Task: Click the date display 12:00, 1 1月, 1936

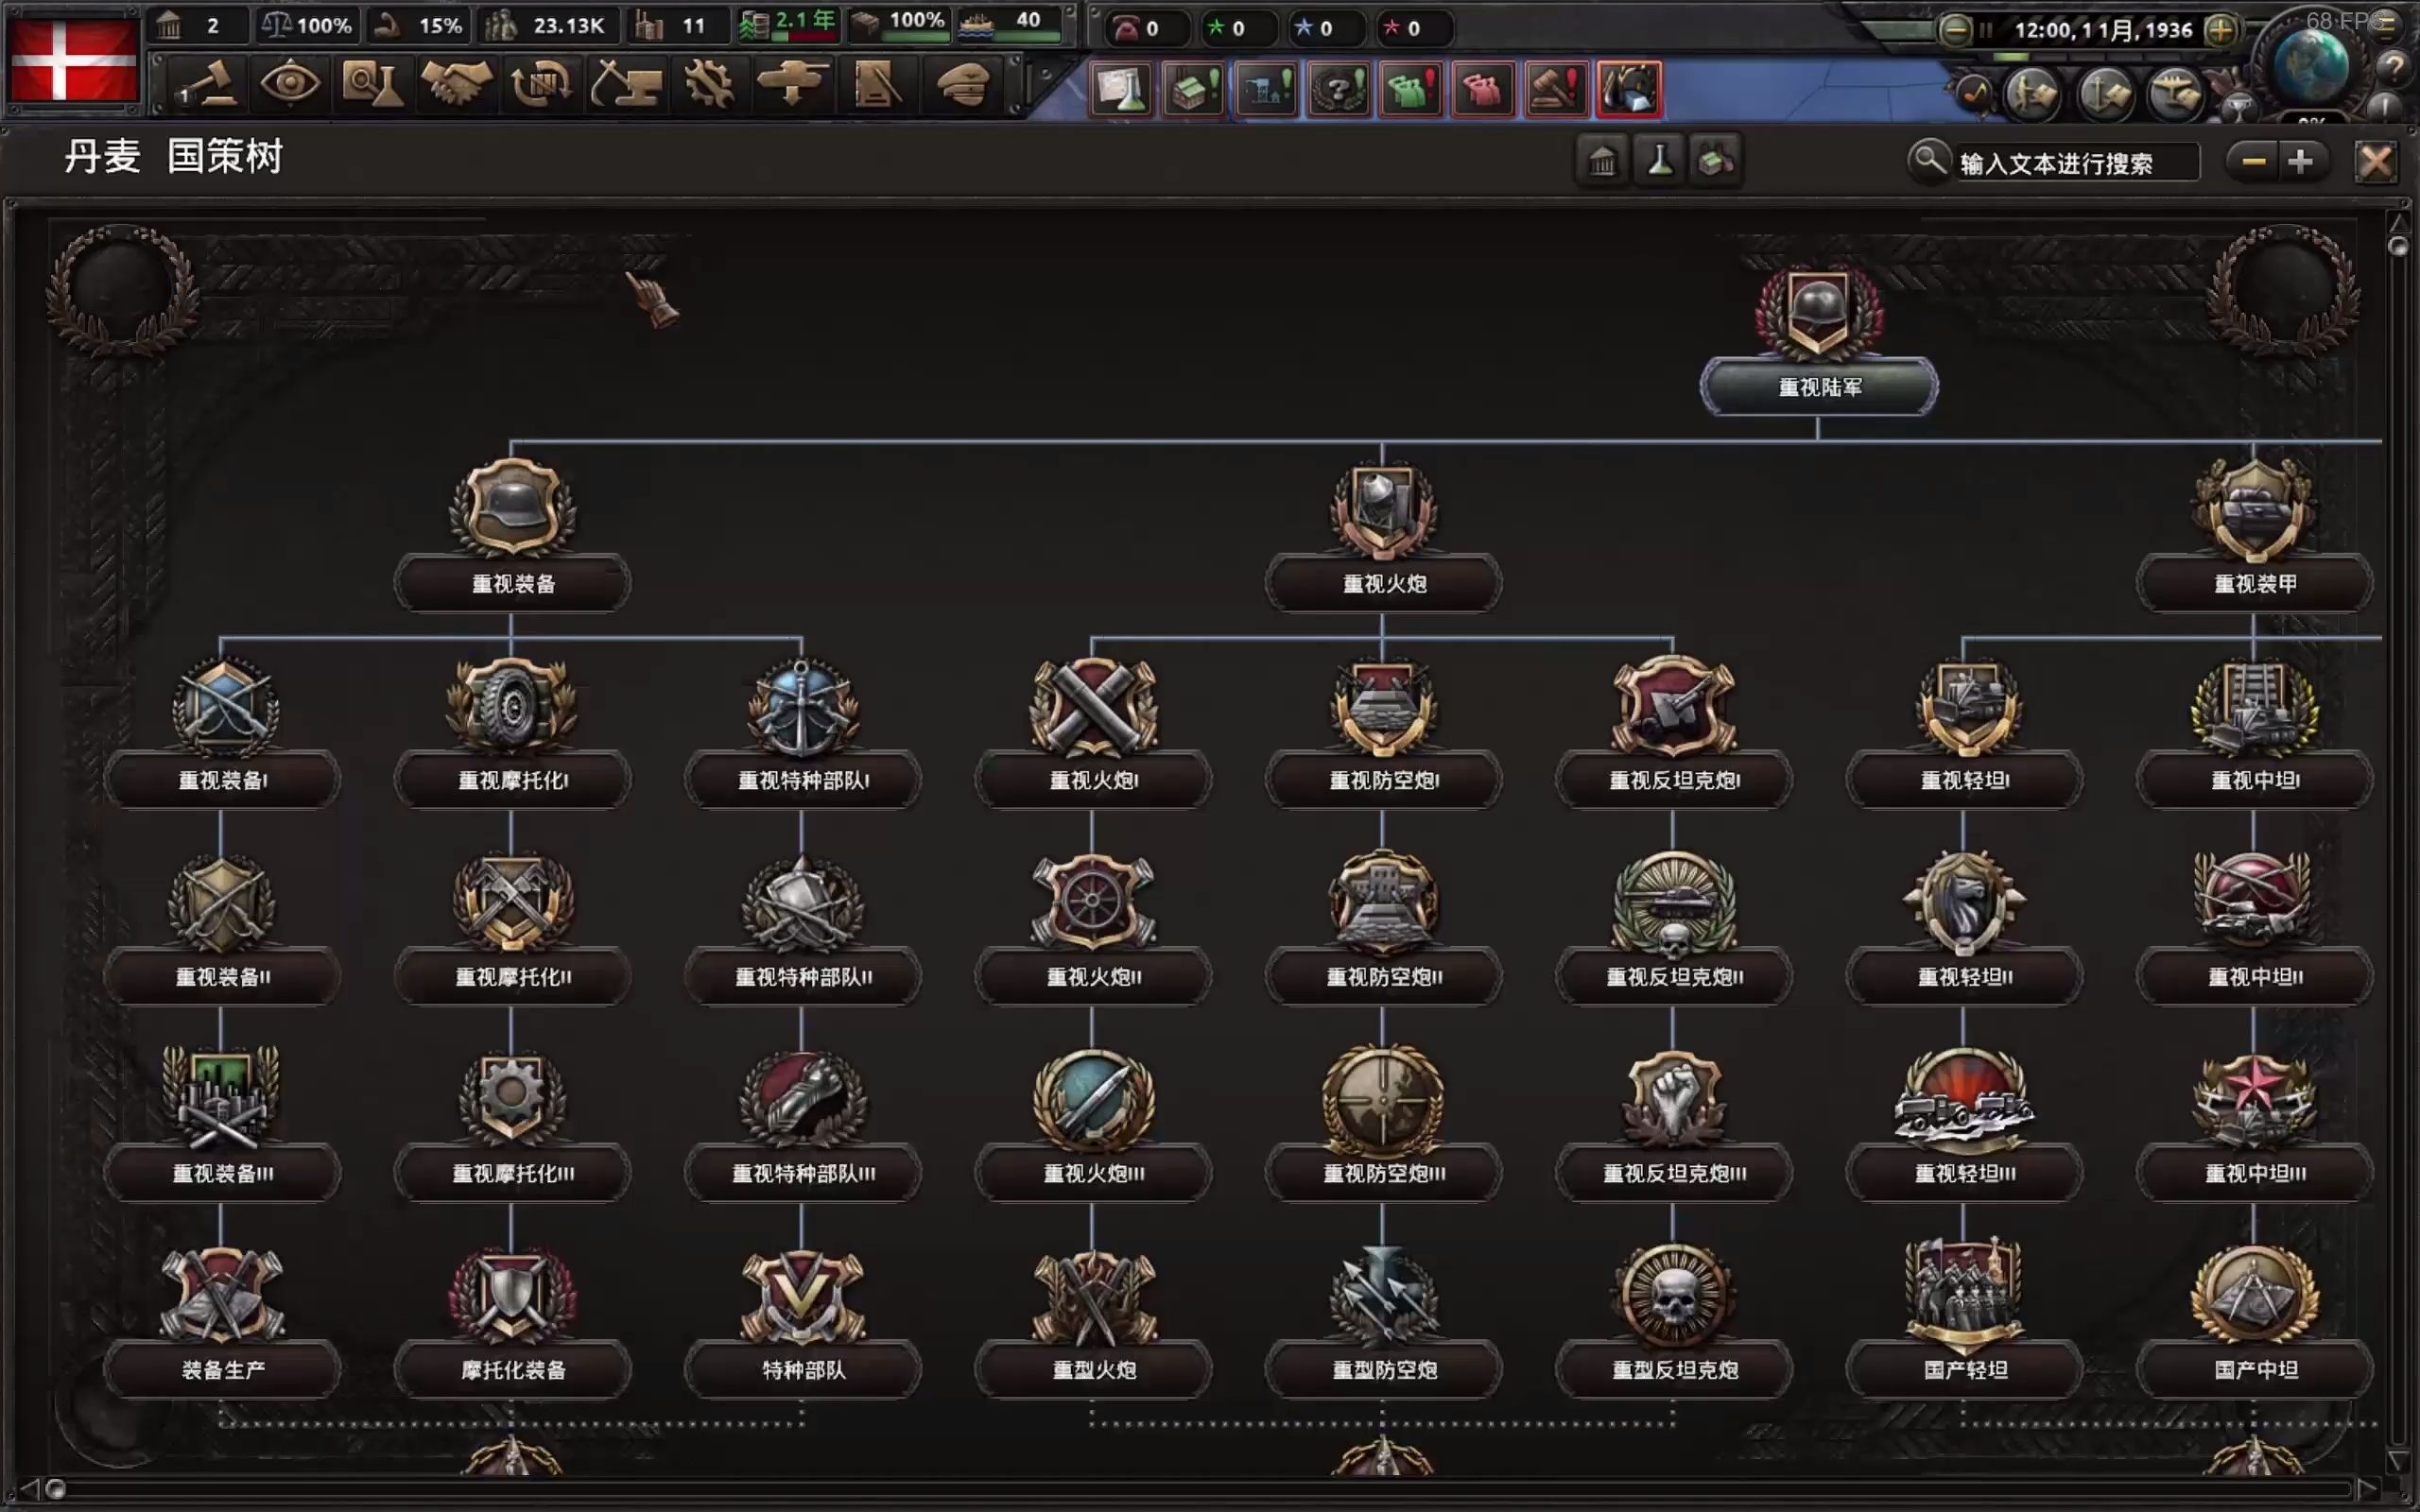Action: click(2102, 30)
